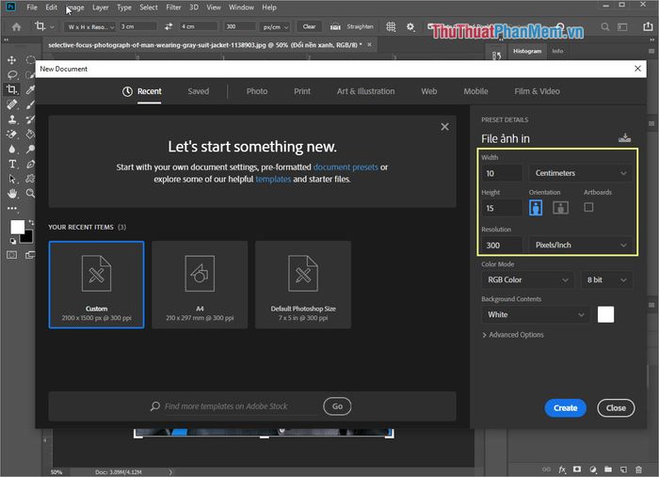Open the search magnifier in options bar

click(605, 27)
